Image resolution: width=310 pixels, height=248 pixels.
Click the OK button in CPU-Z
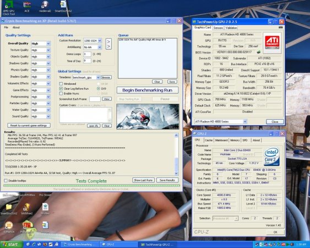[x=275, y=232]
